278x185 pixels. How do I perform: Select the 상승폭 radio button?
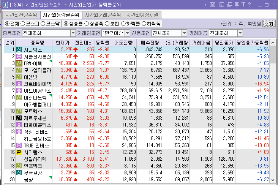pyautogui.click(x=87, y=24)
